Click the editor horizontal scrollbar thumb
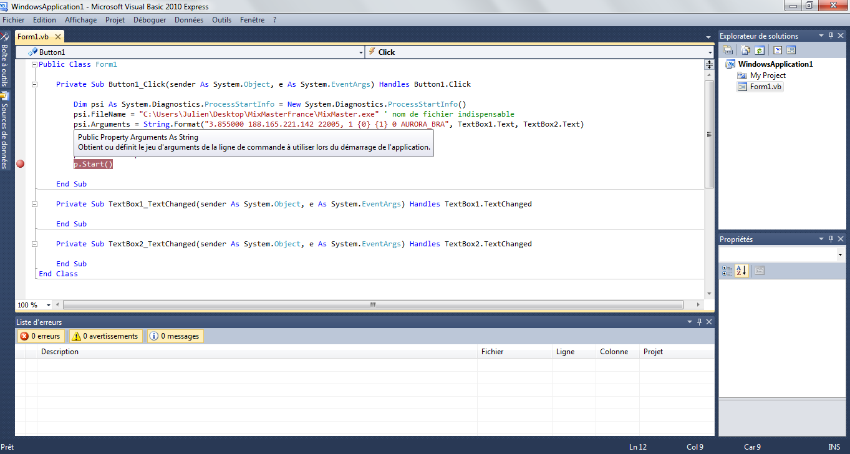This screenshot has width=850, height=454. coord(373,305)
